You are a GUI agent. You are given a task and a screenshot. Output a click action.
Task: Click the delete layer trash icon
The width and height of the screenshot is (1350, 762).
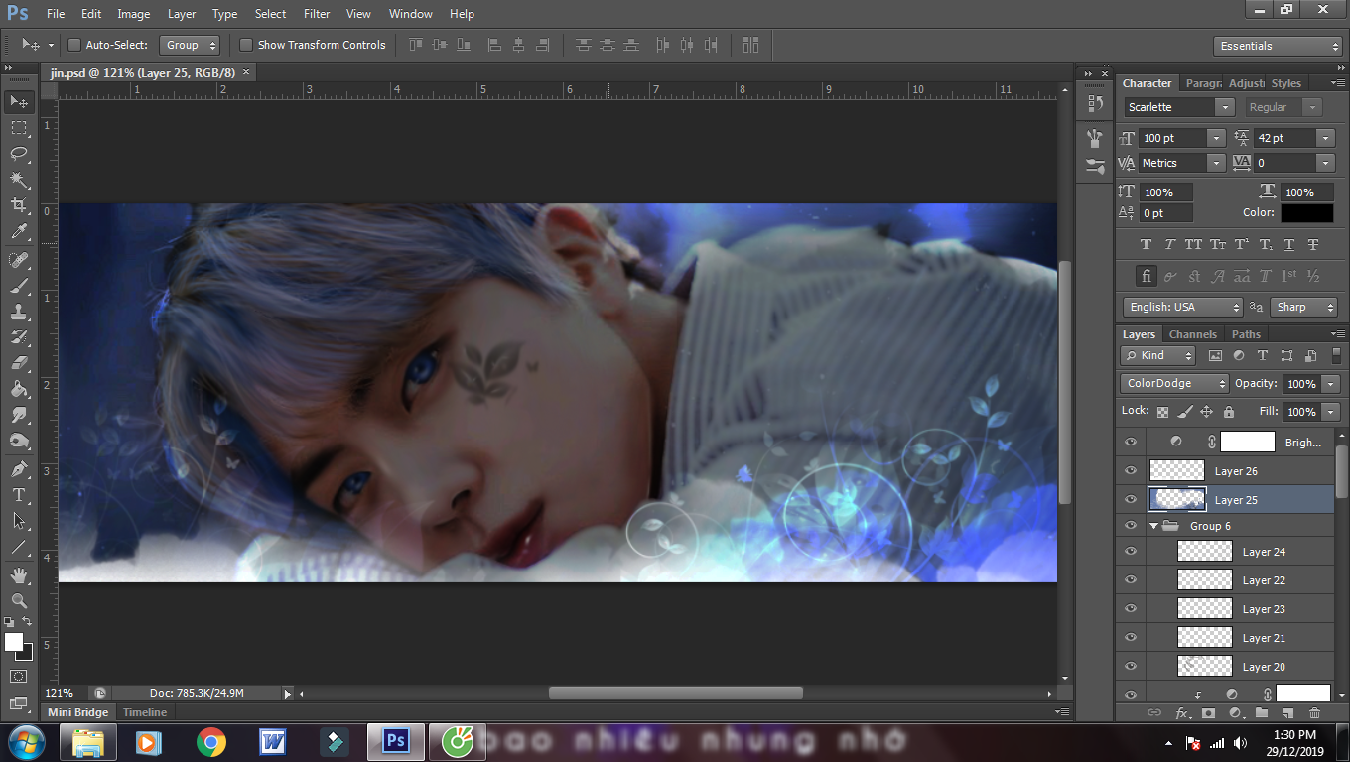(1315, 713)
